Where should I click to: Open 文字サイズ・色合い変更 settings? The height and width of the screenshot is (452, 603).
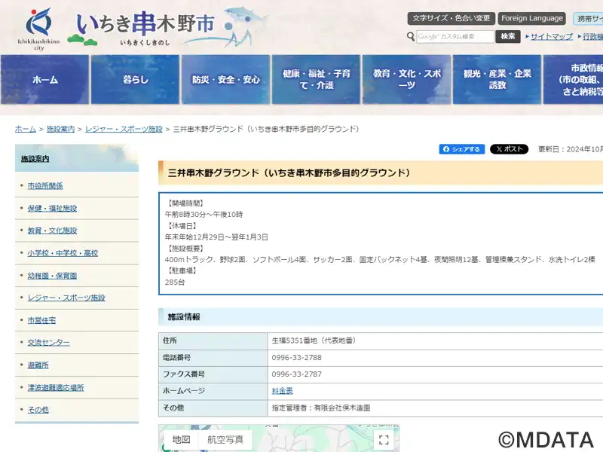tap(451, 18)
